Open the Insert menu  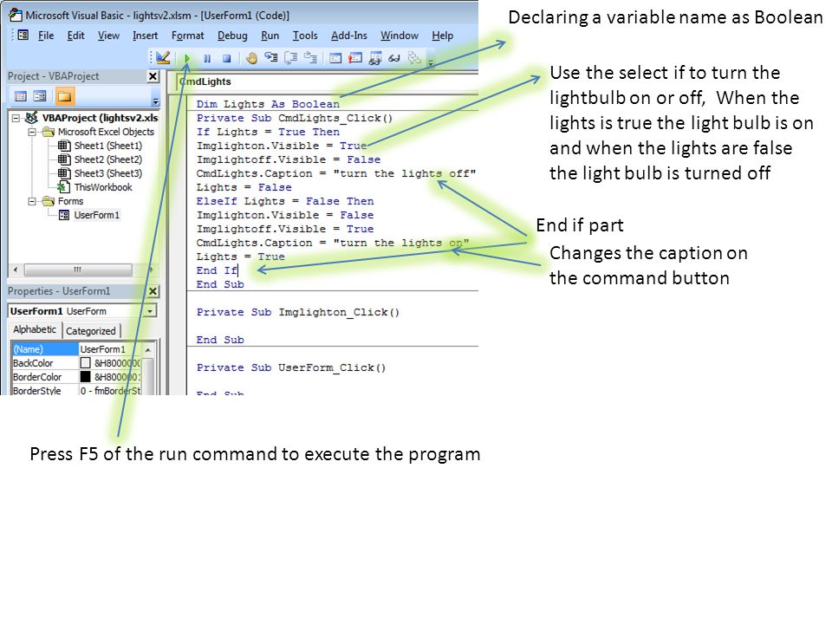[145, 36]
